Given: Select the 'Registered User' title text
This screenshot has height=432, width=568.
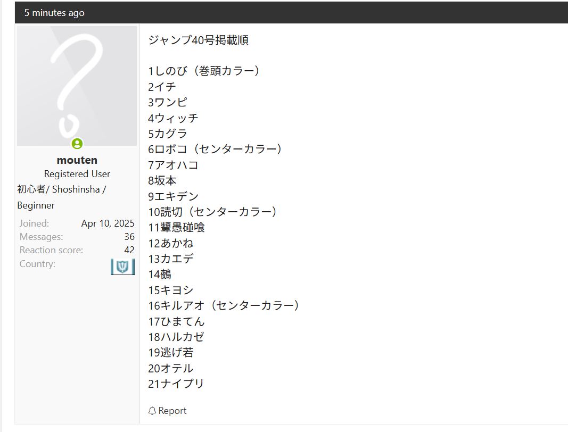Looking at the screenshot, I should 77,174.
